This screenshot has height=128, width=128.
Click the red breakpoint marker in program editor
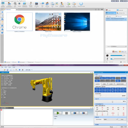(x=1, y=110)
